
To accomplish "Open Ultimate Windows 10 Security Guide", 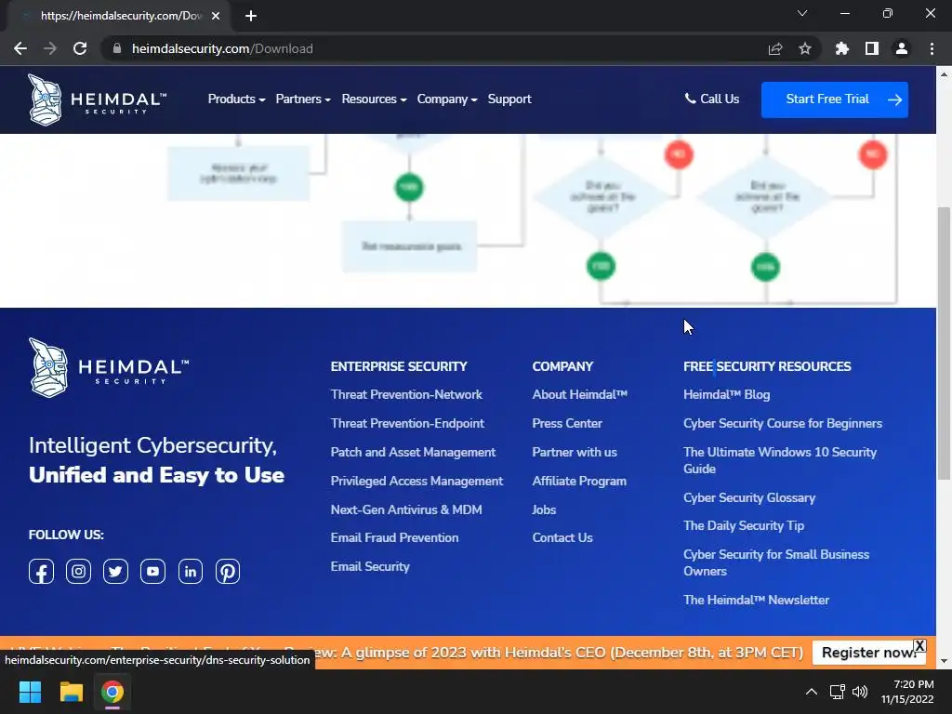I will coord(780,460).
